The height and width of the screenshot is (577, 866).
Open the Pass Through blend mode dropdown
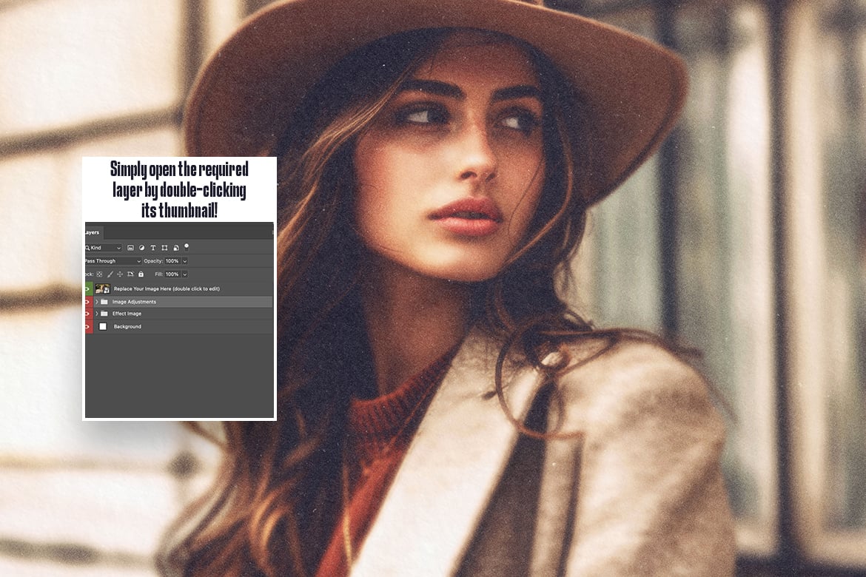[x=113, y=261]
